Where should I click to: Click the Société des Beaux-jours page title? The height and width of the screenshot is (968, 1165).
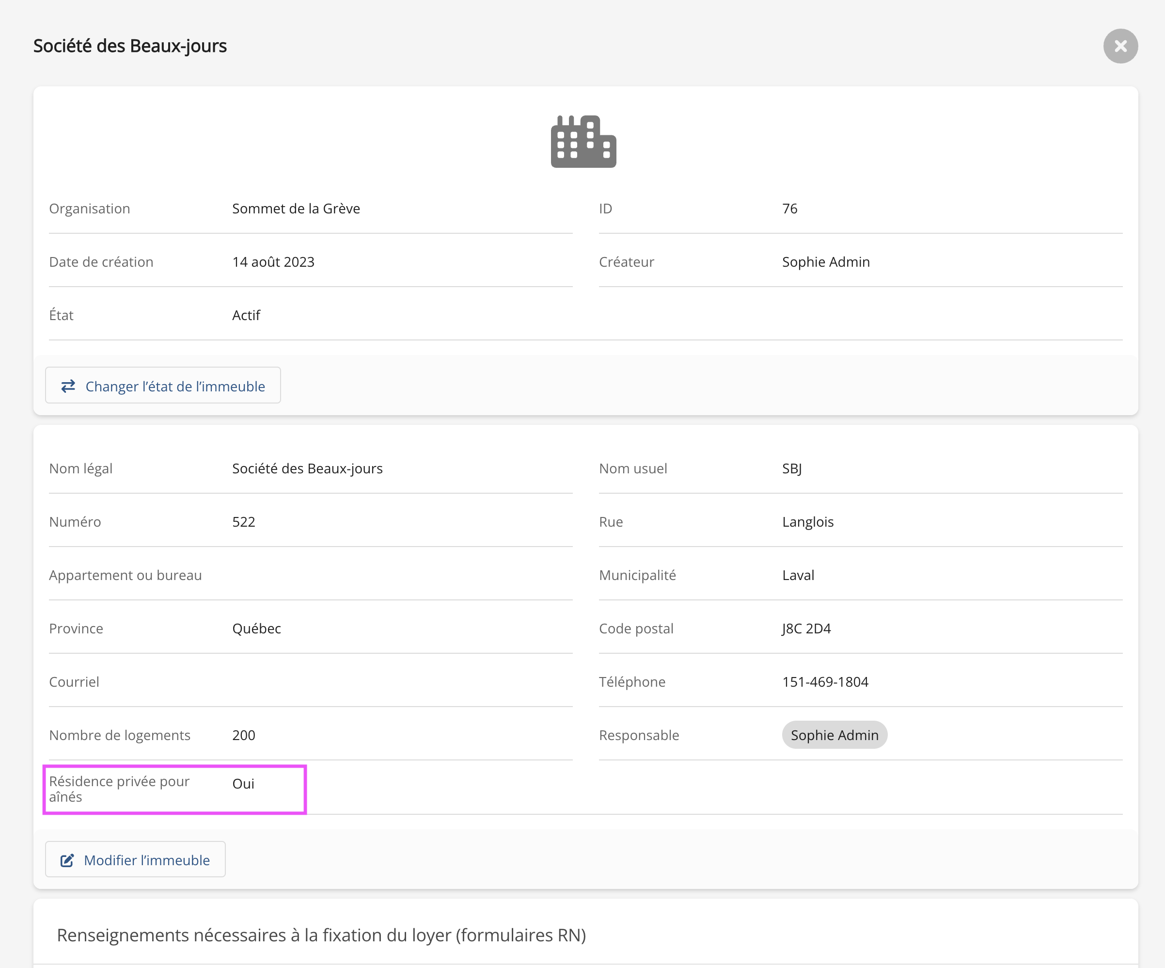(130, 46)
